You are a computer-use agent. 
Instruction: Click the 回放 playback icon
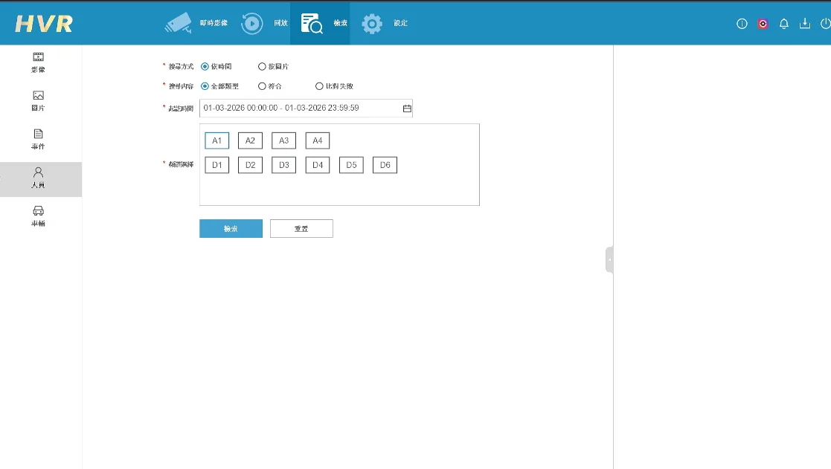pyautogui.click(x=252, y=23)
